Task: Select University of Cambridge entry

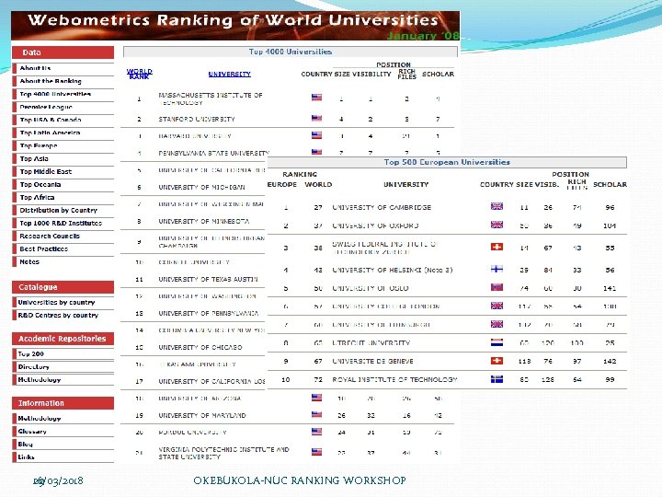Action: [x=382, y=207]
